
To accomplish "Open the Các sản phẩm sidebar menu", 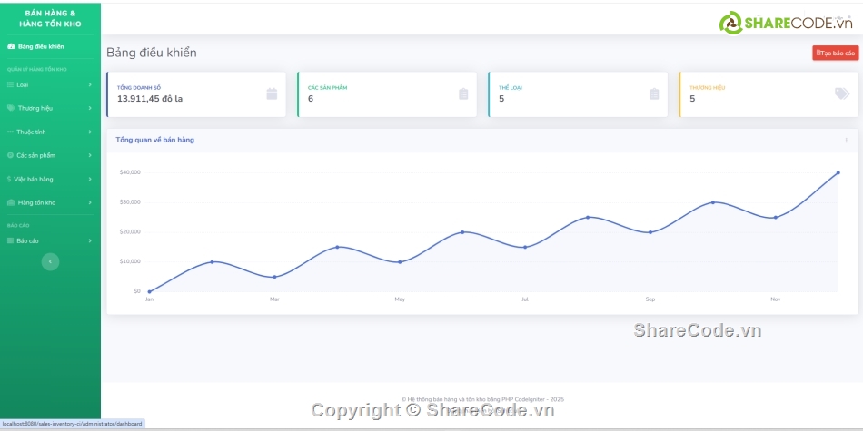I will click(x=36, y=155).
